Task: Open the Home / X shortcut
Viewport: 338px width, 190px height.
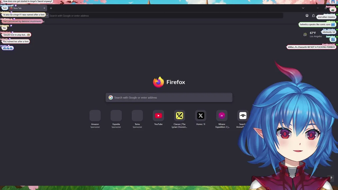Action: (x=201, y=116)
